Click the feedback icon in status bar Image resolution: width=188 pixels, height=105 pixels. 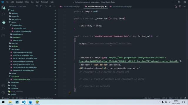tap(181, 98)
